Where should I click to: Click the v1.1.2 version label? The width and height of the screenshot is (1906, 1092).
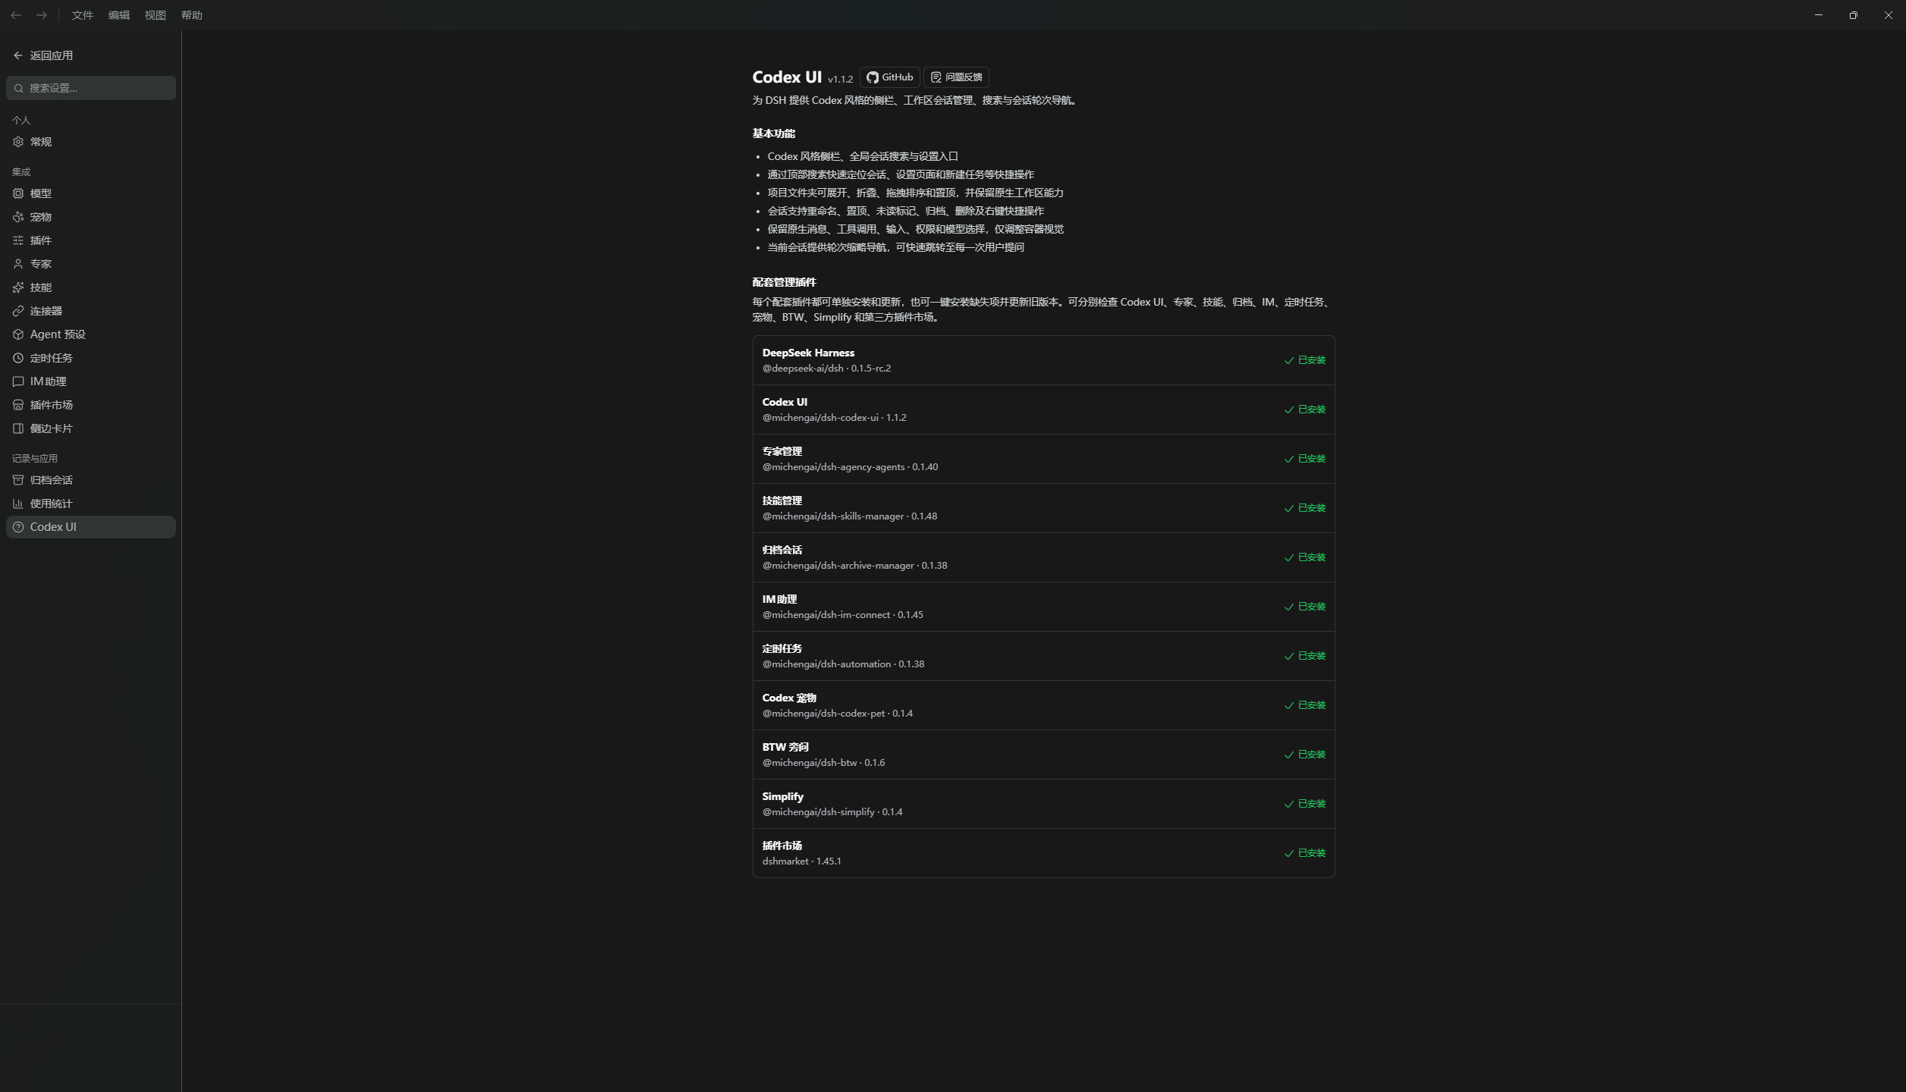840,79
